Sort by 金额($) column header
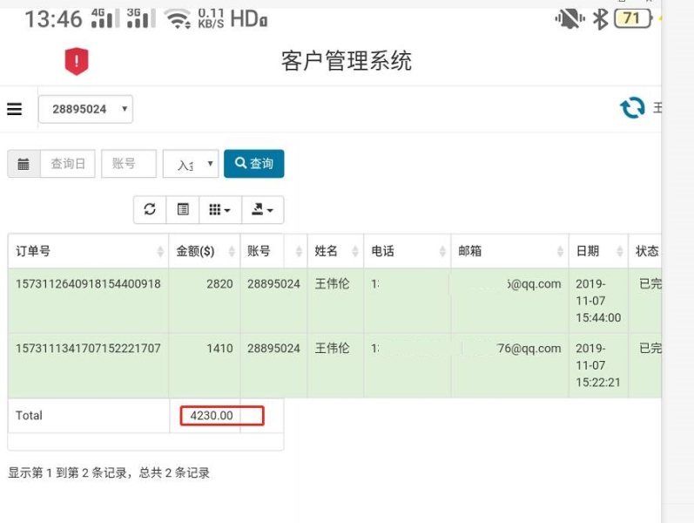694x523 pixels. 205,251
